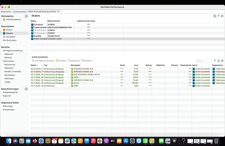
Task: Open Photos app in the dock
Action: 100,141
